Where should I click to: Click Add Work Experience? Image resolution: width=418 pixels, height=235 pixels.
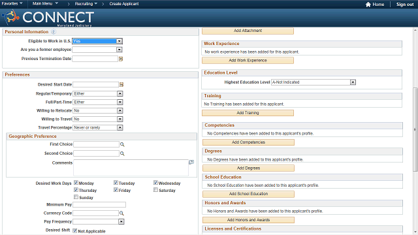[x=248, y=61]
